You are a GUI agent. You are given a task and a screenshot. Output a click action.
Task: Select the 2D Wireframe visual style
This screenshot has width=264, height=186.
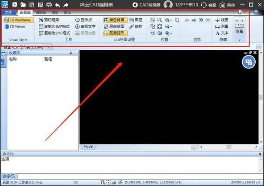tap(18, 20)
